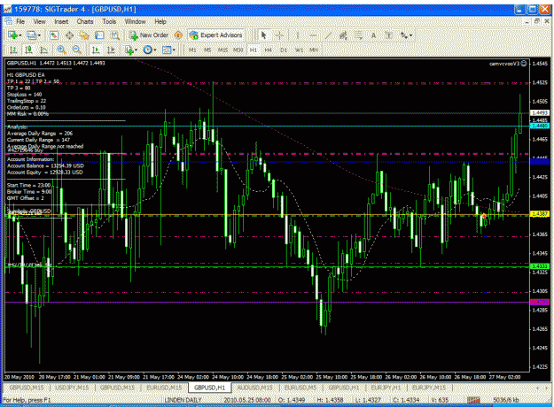The height and width of the screenshot is (407, 554).
Task: Switch to the EURUSD,M5 chart tab
Action: coord(300,388)
